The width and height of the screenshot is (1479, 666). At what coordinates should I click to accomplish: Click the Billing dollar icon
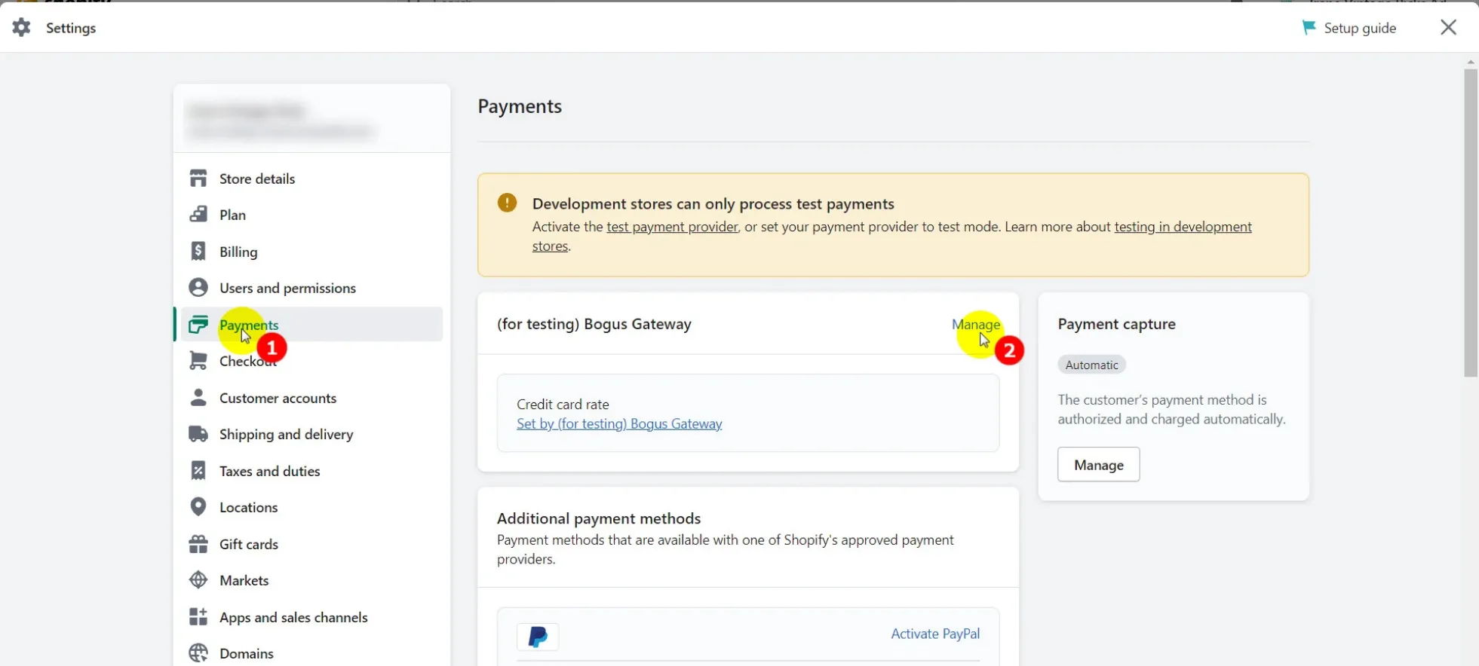click(198, 252)
